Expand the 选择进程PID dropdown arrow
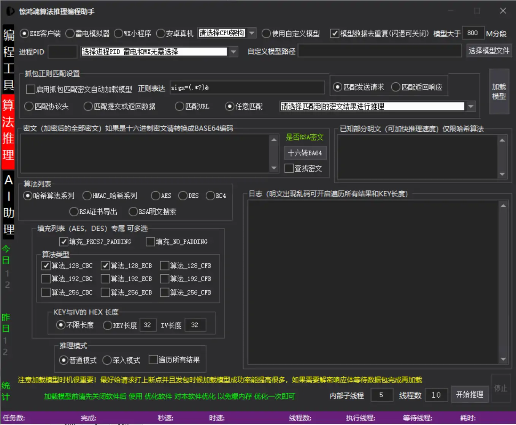This screenshot has width=516, height=425. click(233, 52)
